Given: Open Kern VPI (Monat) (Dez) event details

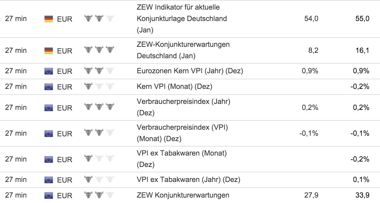Looking at the screenshot, I should coord(174,87).
